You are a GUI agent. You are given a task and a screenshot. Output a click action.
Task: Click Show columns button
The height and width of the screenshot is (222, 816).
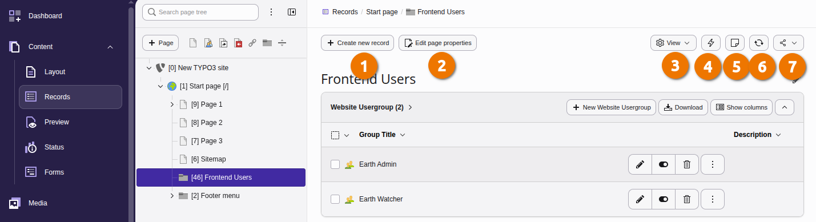point(742,107)
